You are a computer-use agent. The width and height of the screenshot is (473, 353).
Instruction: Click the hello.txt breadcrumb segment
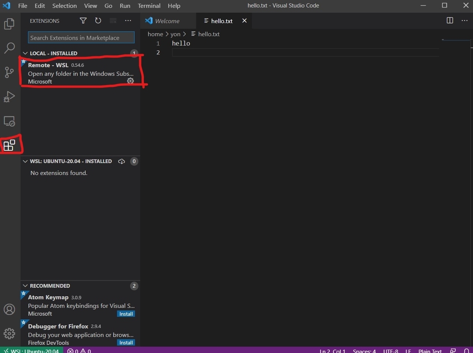(x=205, y=34)
